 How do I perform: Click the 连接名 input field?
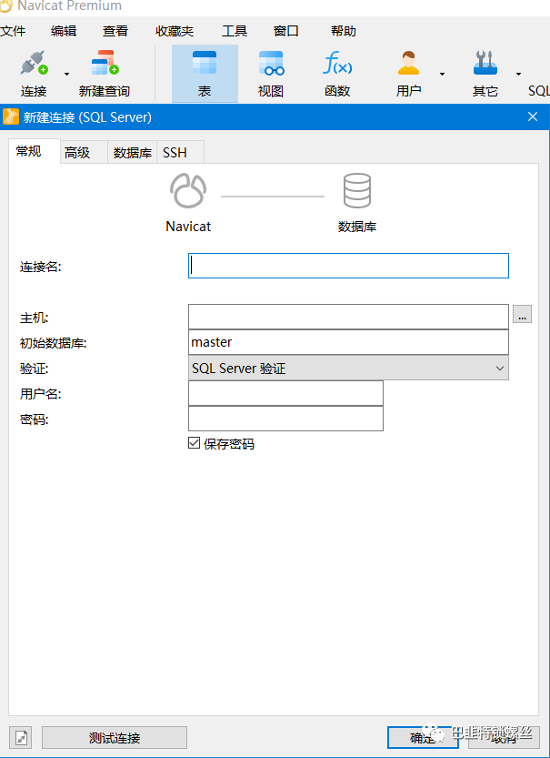pos(348,266)
